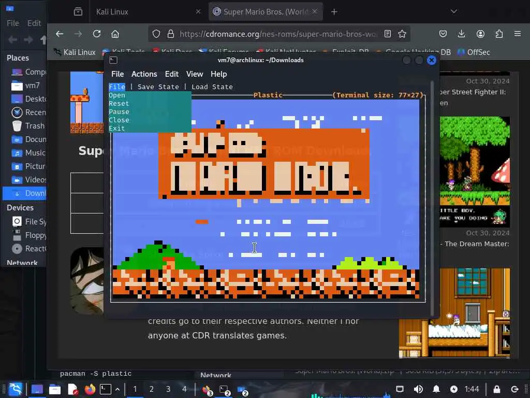530x398 pixels.
Task: Launch Firefox from the taskbar launcher
Action: tap(90, 390)
